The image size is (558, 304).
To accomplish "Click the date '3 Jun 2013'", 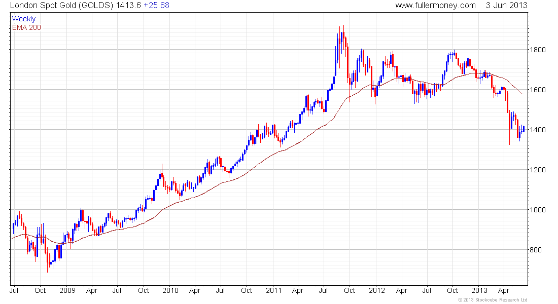I will [506, 6].
